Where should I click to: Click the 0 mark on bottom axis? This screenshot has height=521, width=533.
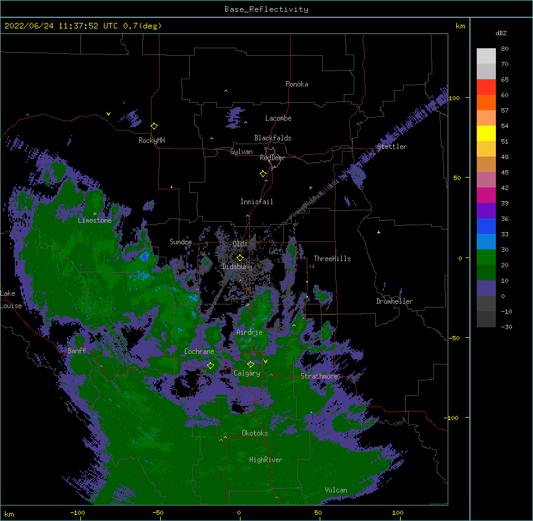coord(239,512)
